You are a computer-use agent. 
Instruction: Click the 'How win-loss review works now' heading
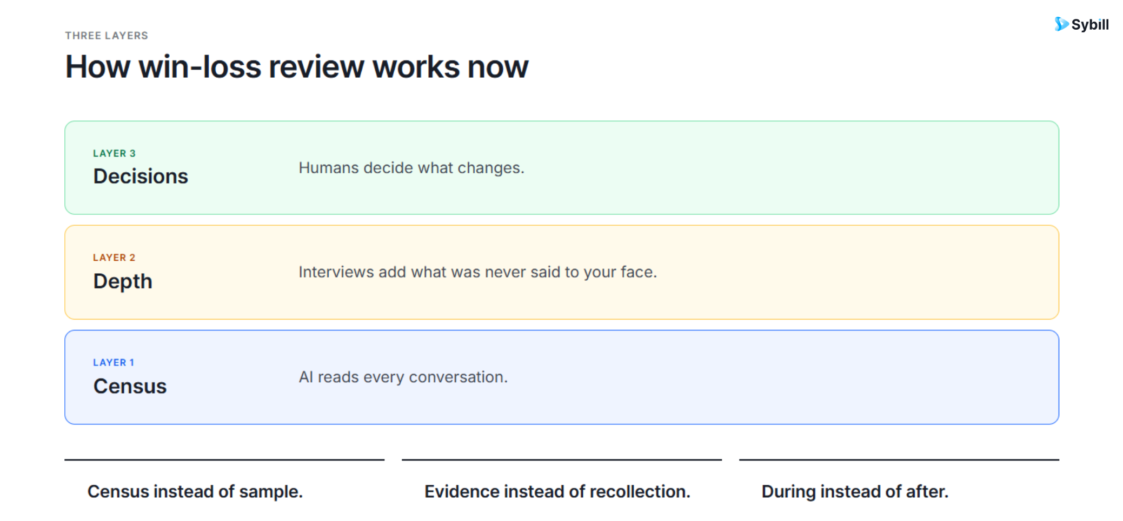(297, 67)
